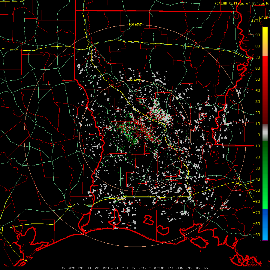Pick the gray zero-velocity segment of color bar
Viewport: 270px width, 270px height.
tap(265, 133)
